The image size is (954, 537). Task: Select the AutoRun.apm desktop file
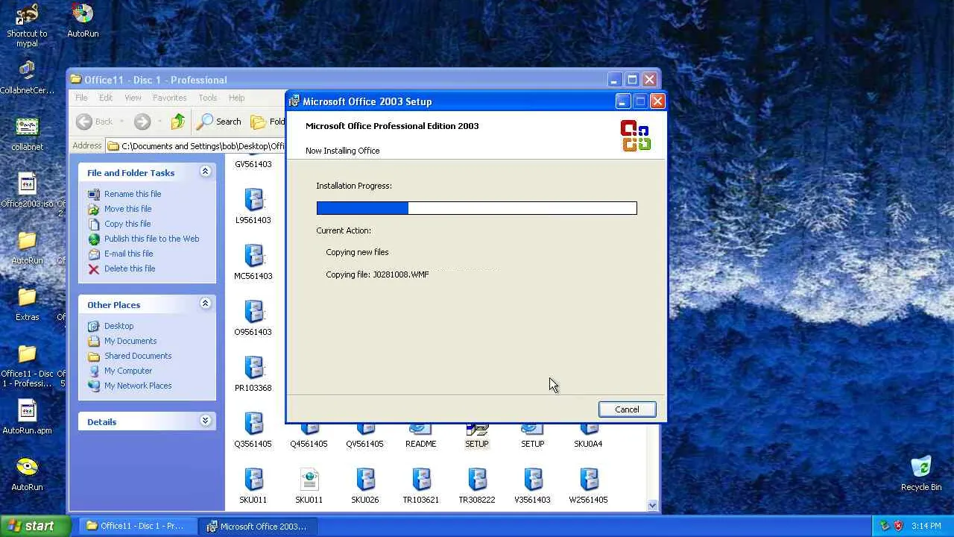click(27, 418)
